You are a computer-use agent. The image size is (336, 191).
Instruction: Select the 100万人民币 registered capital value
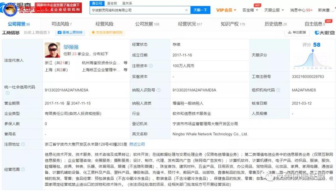point(183,66)
